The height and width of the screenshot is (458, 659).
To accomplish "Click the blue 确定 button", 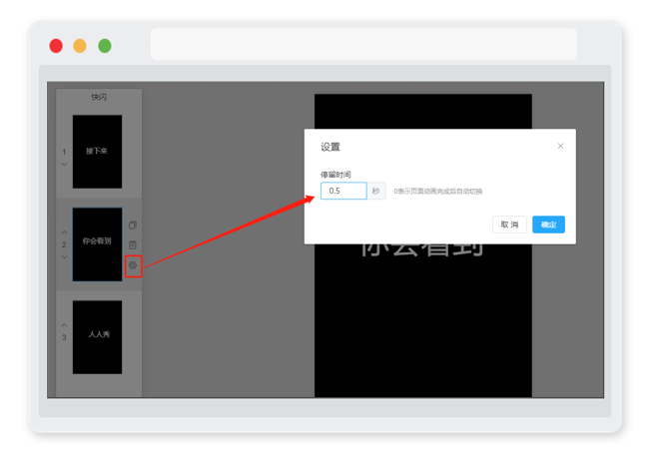I will coord(548,225).
